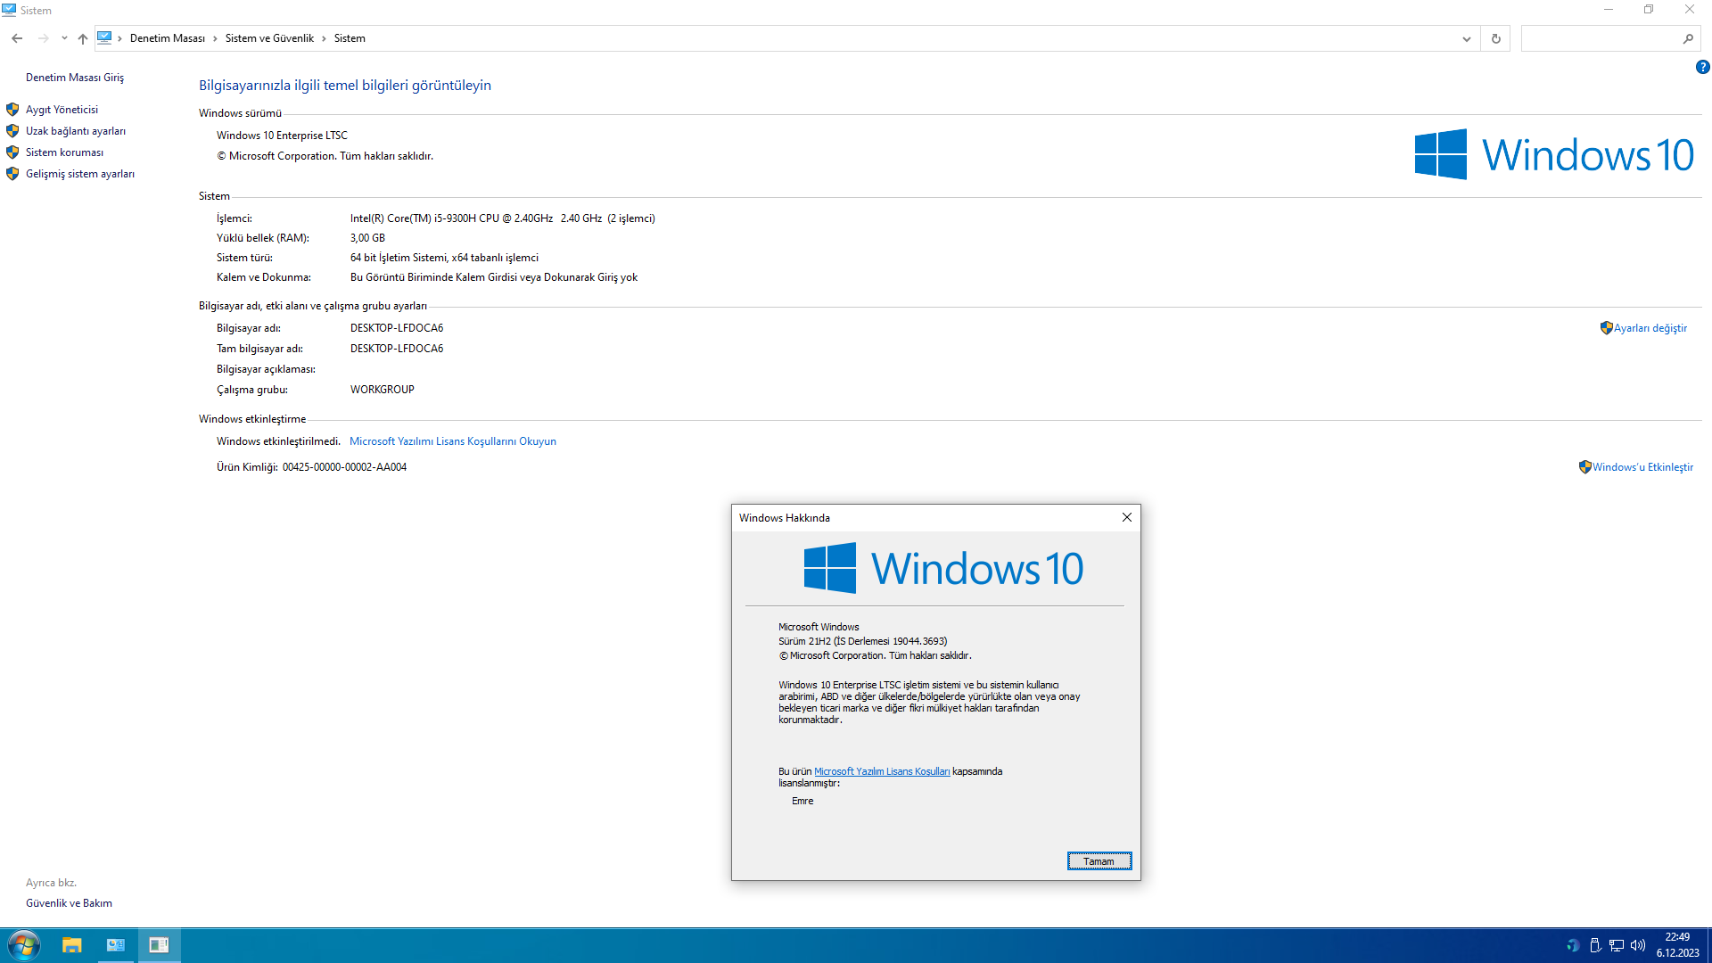This screenshot has width=1712, height=963.
Task: Click the search magnifier icon
Action: pyautogui.click(x=1688, y=38)
